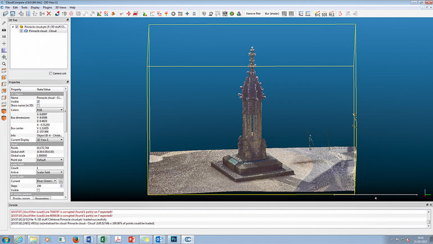The width and height of the screenshot is (433, 244).
Task: Enable the Show name (in 3D) checkbox
Action: point(38,106)
